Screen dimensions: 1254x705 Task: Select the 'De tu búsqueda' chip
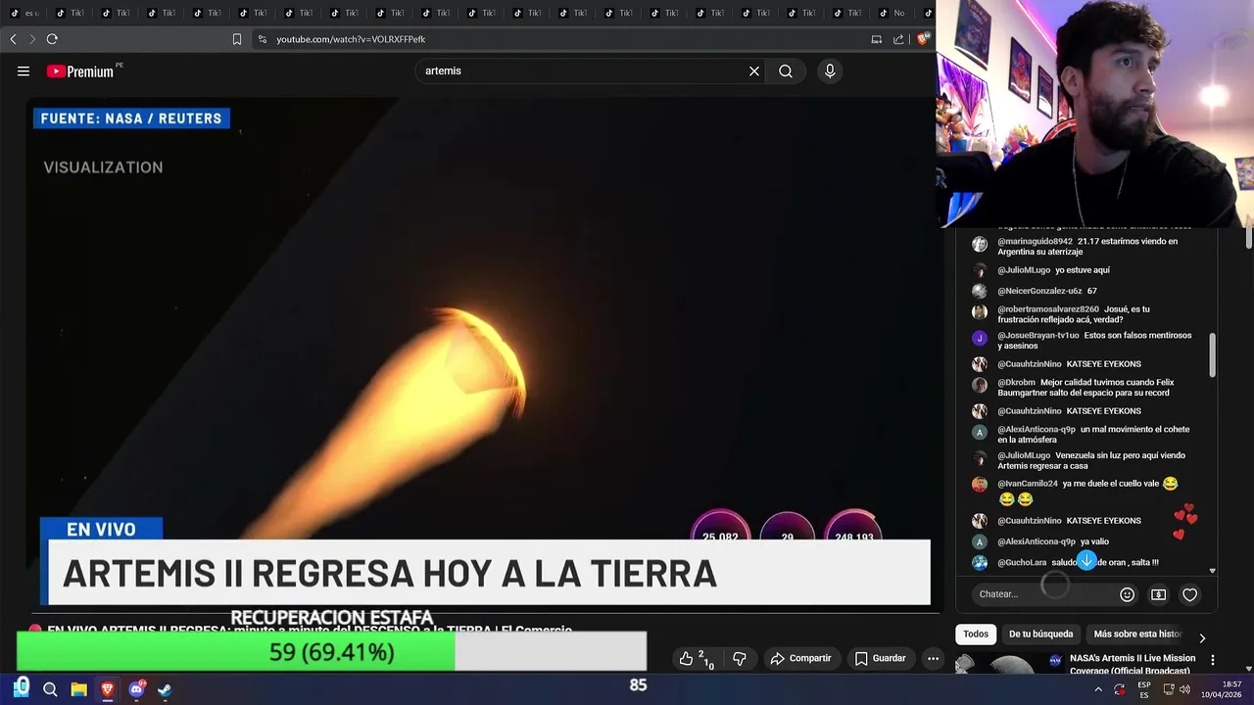point(1041,634)
